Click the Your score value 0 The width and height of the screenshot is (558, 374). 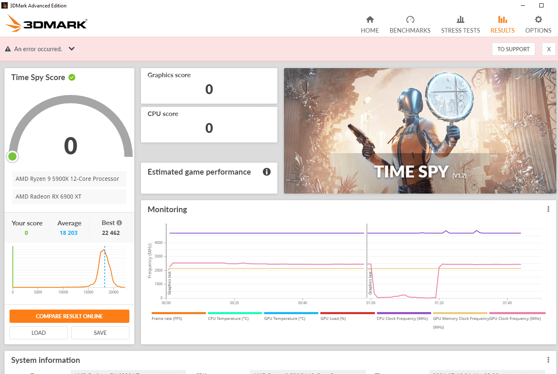pyautogui.click(x=26, y=233)
